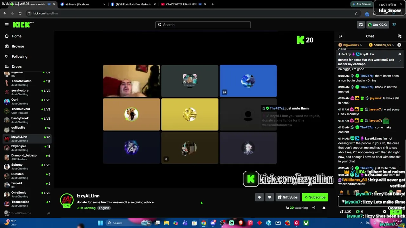
Task: Open a new browser tab
Action: 213,4
